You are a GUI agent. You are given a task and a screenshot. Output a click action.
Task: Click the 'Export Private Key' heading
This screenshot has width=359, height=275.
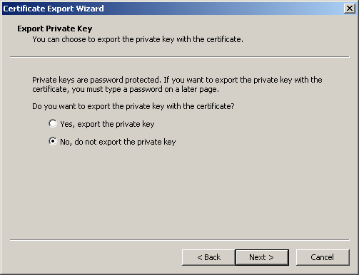[x=55, y=28]
